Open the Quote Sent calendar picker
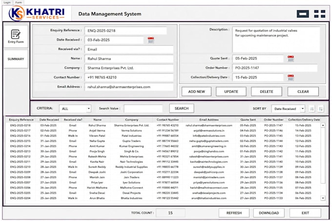The image size is (332, 221). (x=290, y=59)
